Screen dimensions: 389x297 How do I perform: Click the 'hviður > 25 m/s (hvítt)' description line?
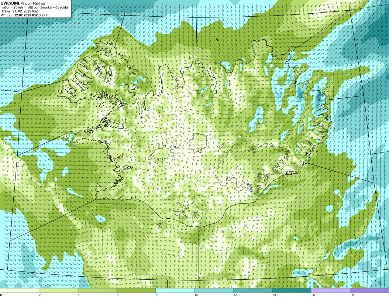pyautogui.click(x=34, y=7)
